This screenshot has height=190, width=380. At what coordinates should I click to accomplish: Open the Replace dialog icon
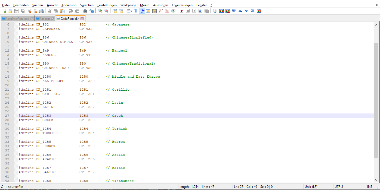(92, 11)
